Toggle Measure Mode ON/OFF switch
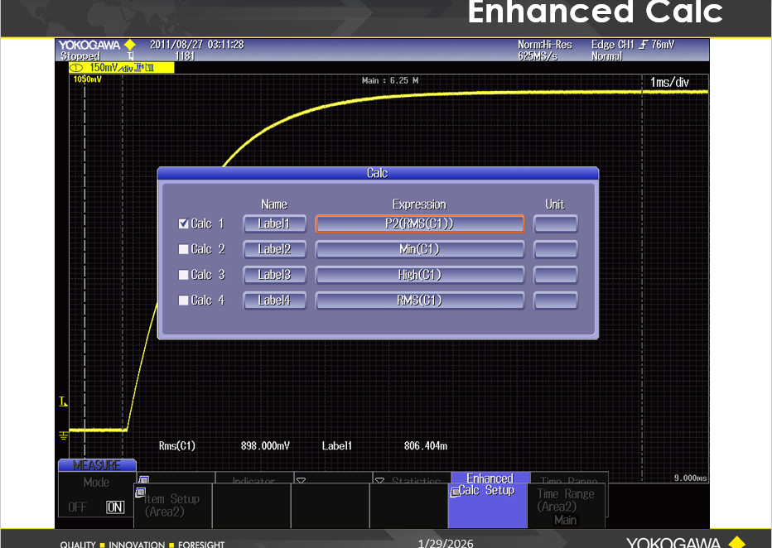The image size is (772, 548). [x=96, y=507]
